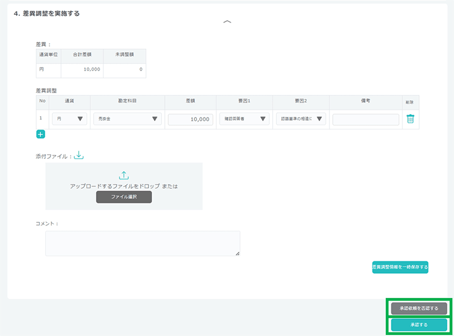Screen dimensions: 454x336
Task: Download attachments via 添付ファイル download icon
Action: click(x=79, y=155)
